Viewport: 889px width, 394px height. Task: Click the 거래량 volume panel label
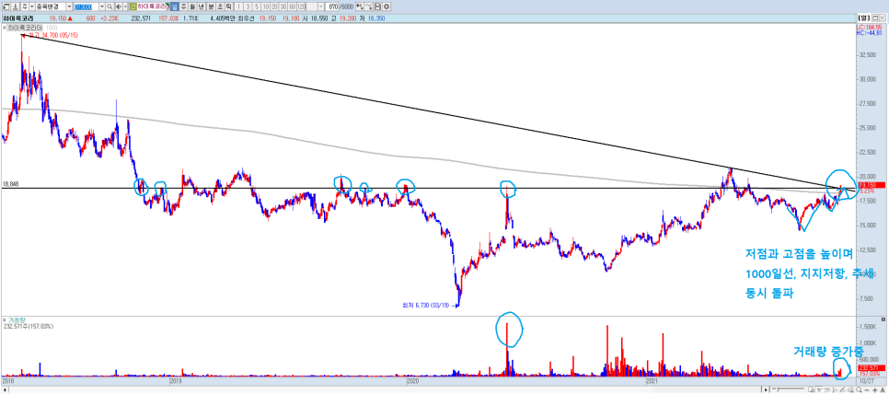[x=17, y=320]
